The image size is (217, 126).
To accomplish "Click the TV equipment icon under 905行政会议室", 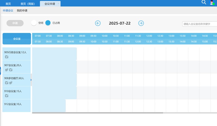I will [x=7, y=57].
